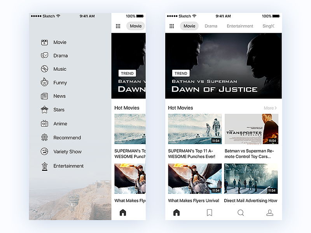This screenshot has height=233, width=311.
Task: Choose Funny label in side menu
Action: 60,83
